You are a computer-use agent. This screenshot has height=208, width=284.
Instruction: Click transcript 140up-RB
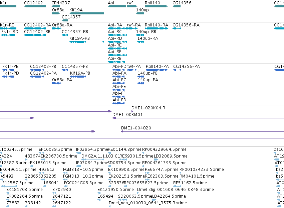[140, 35]
